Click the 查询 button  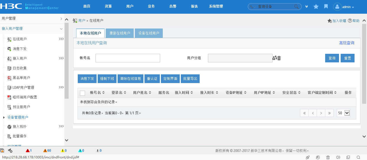332,58
